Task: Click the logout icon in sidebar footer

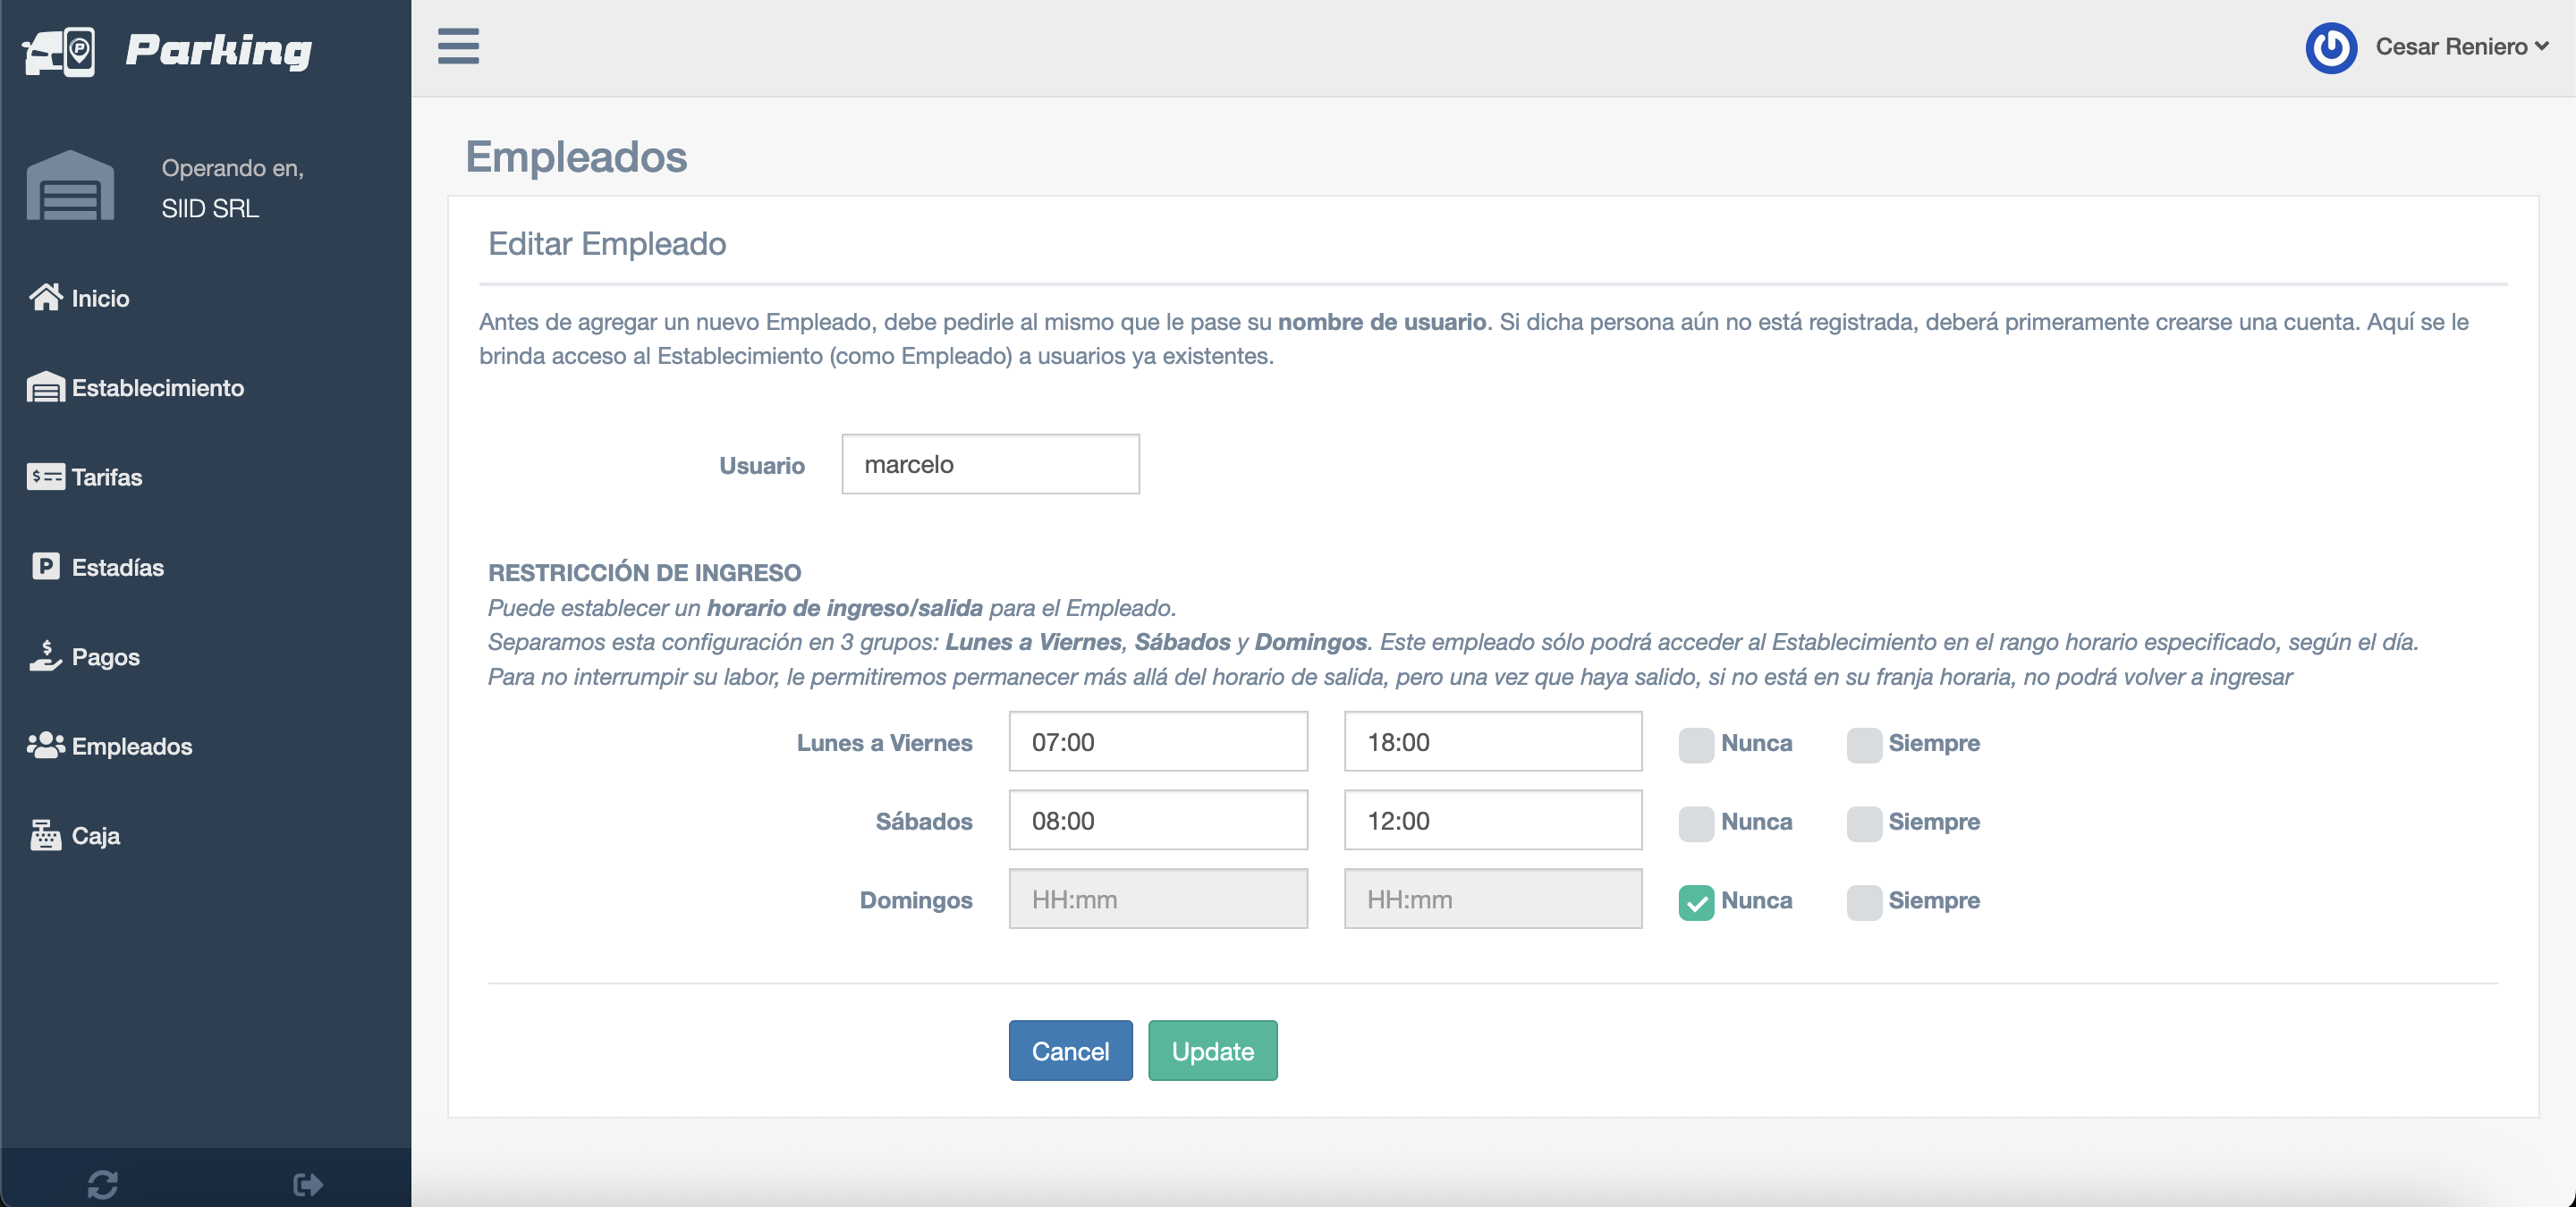Action: tap(308, 1184)
